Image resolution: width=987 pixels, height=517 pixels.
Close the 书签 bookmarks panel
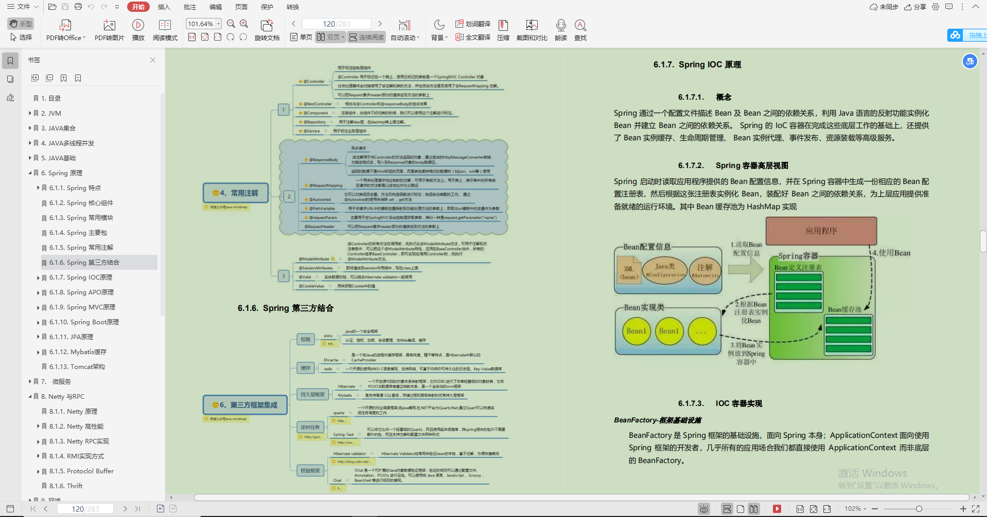click(x=153, y=60)
